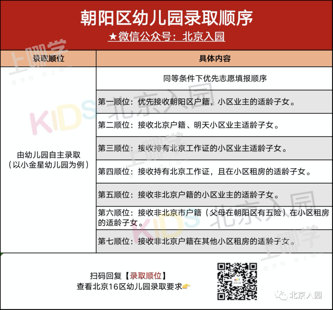The image size is (333, 310).
Task: Select the 具体内容 column header
Action: [214, 59]
